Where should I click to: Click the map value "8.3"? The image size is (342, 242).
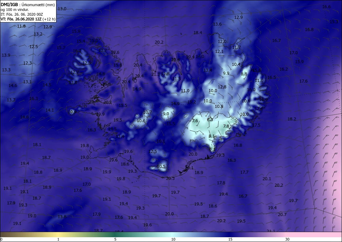pyautogui.click(x=210, y=119)
